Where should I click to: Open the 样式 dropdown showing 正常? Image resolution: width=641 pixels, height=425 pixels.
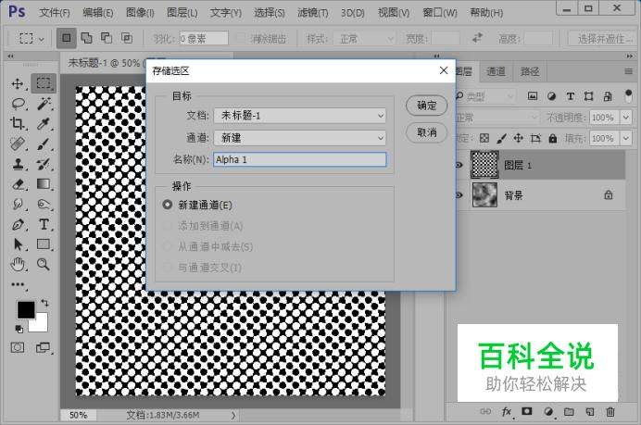coord(364,39)
